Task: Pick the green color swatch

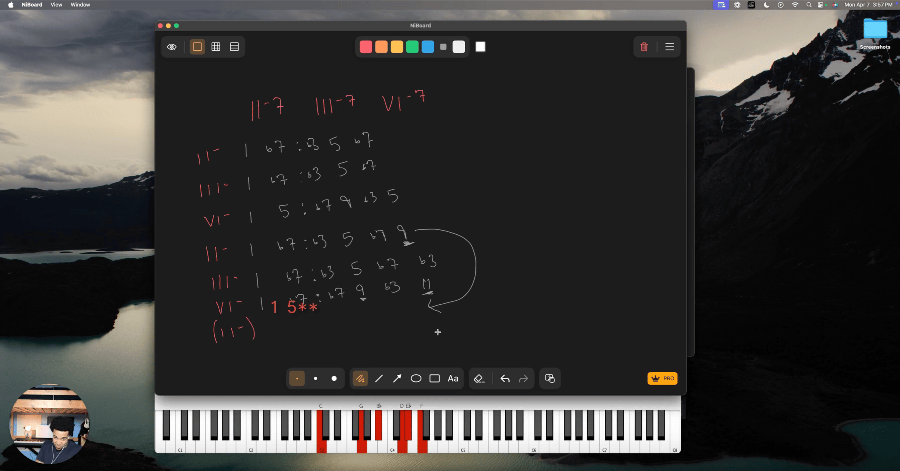Action: pyautogui.click(x=412, y=47)
